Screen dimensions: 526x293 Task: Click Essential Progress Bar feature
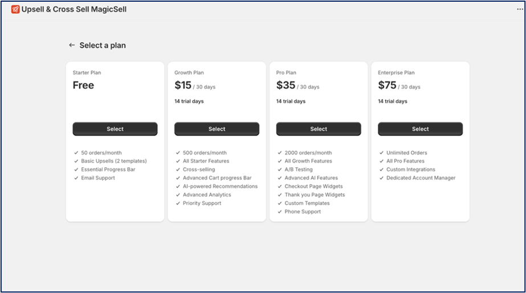108,170
